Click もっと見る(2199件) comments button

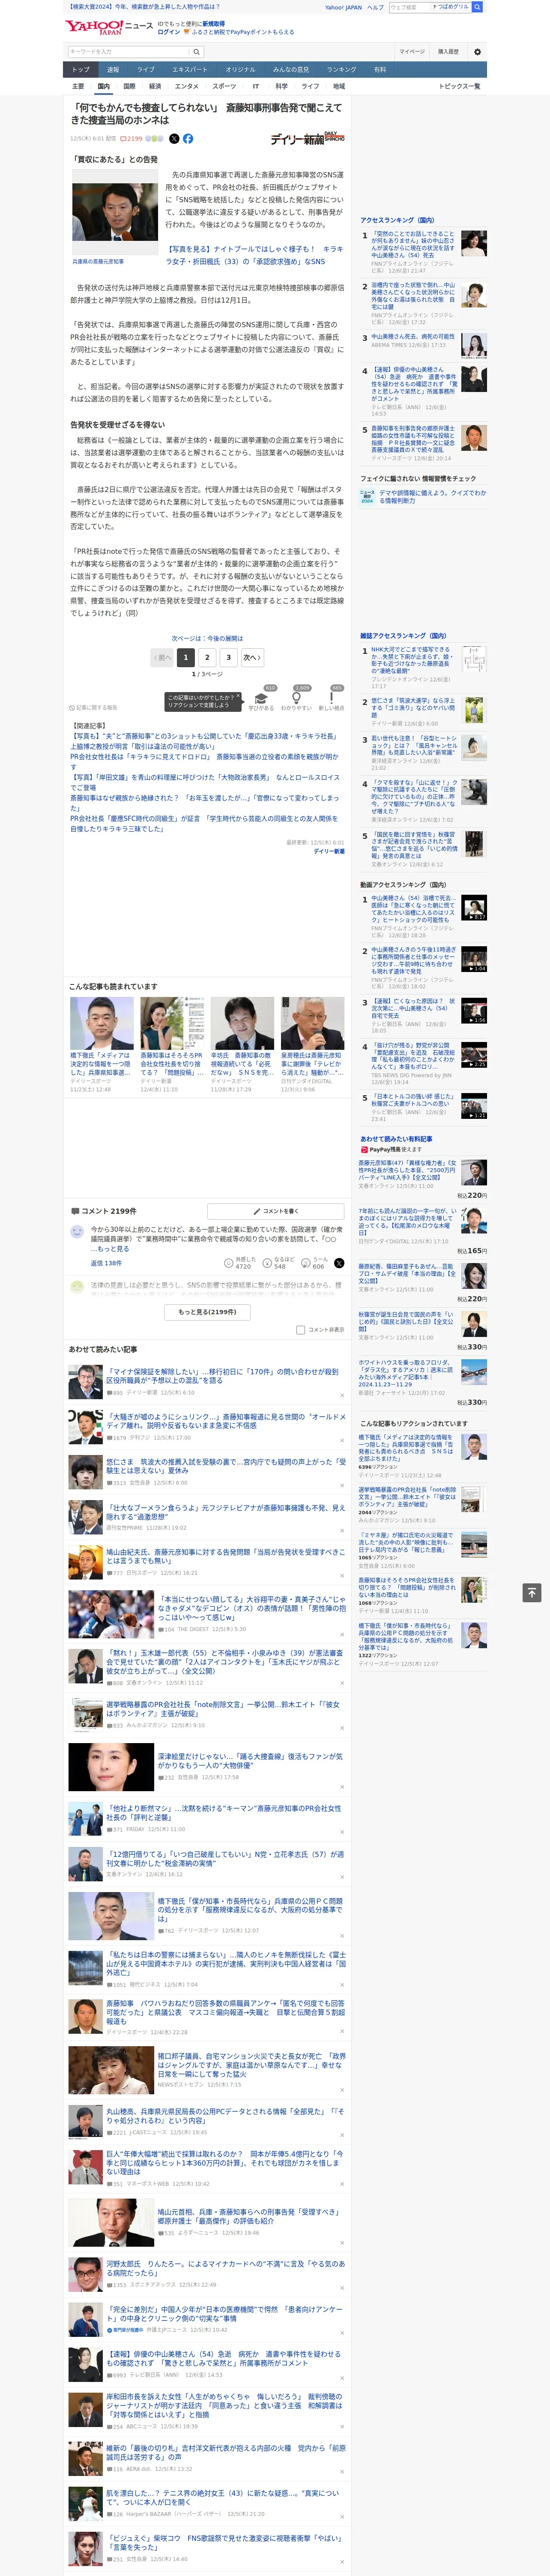coord(208,1312)
